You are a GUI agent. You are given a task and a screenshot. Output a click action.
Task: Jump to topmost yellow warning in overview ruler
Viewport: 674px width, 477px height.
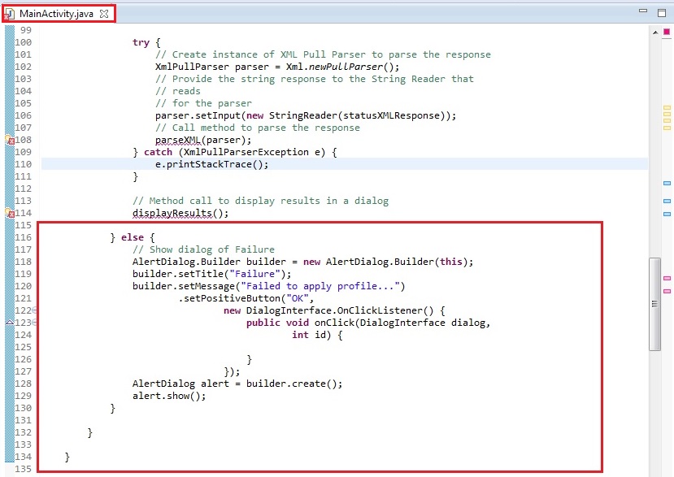click(x=667, y=107)
